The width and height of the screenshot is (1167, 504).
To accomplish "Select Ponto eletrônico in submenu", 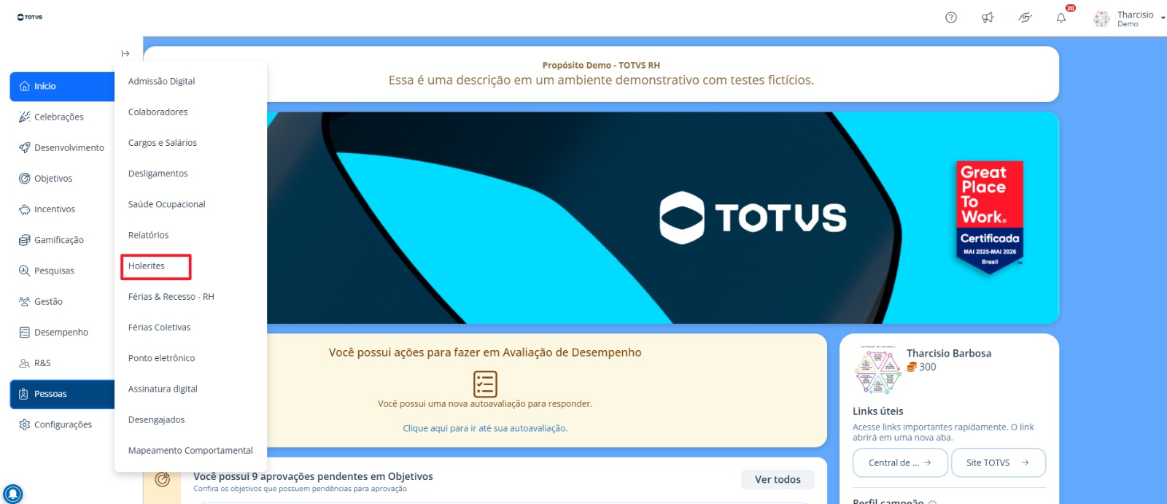I will click(x=162, y=358).
